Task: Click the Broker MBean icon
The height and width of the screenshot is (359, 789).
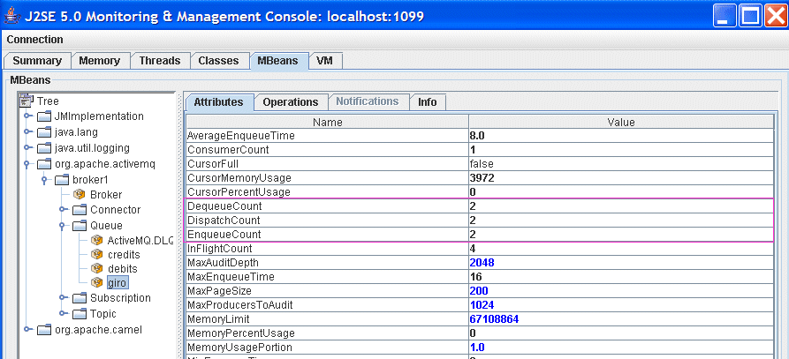Action: tap(80, 195)
